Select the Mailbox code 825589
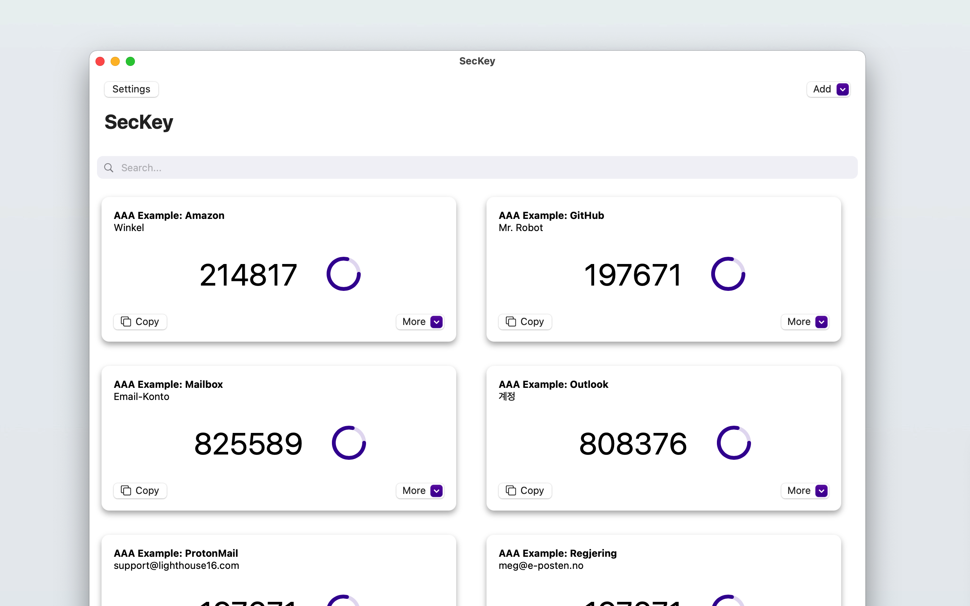 248,444
